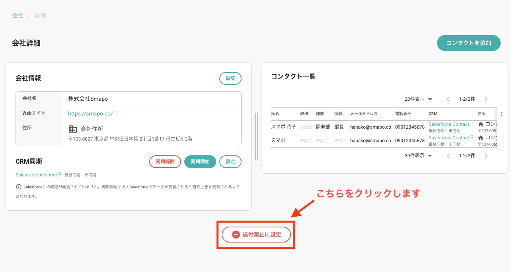Image resolution: width=511 pixels, height=272 pixels.
Task: Click the info icon before the Salesforce sync note
Action: click(x=18, y=187)
